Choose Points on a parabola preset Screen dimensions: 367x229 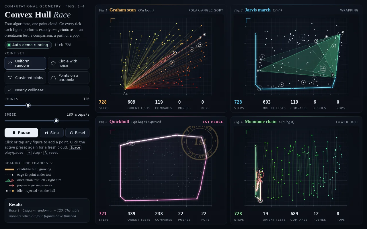tap(69, 78)
